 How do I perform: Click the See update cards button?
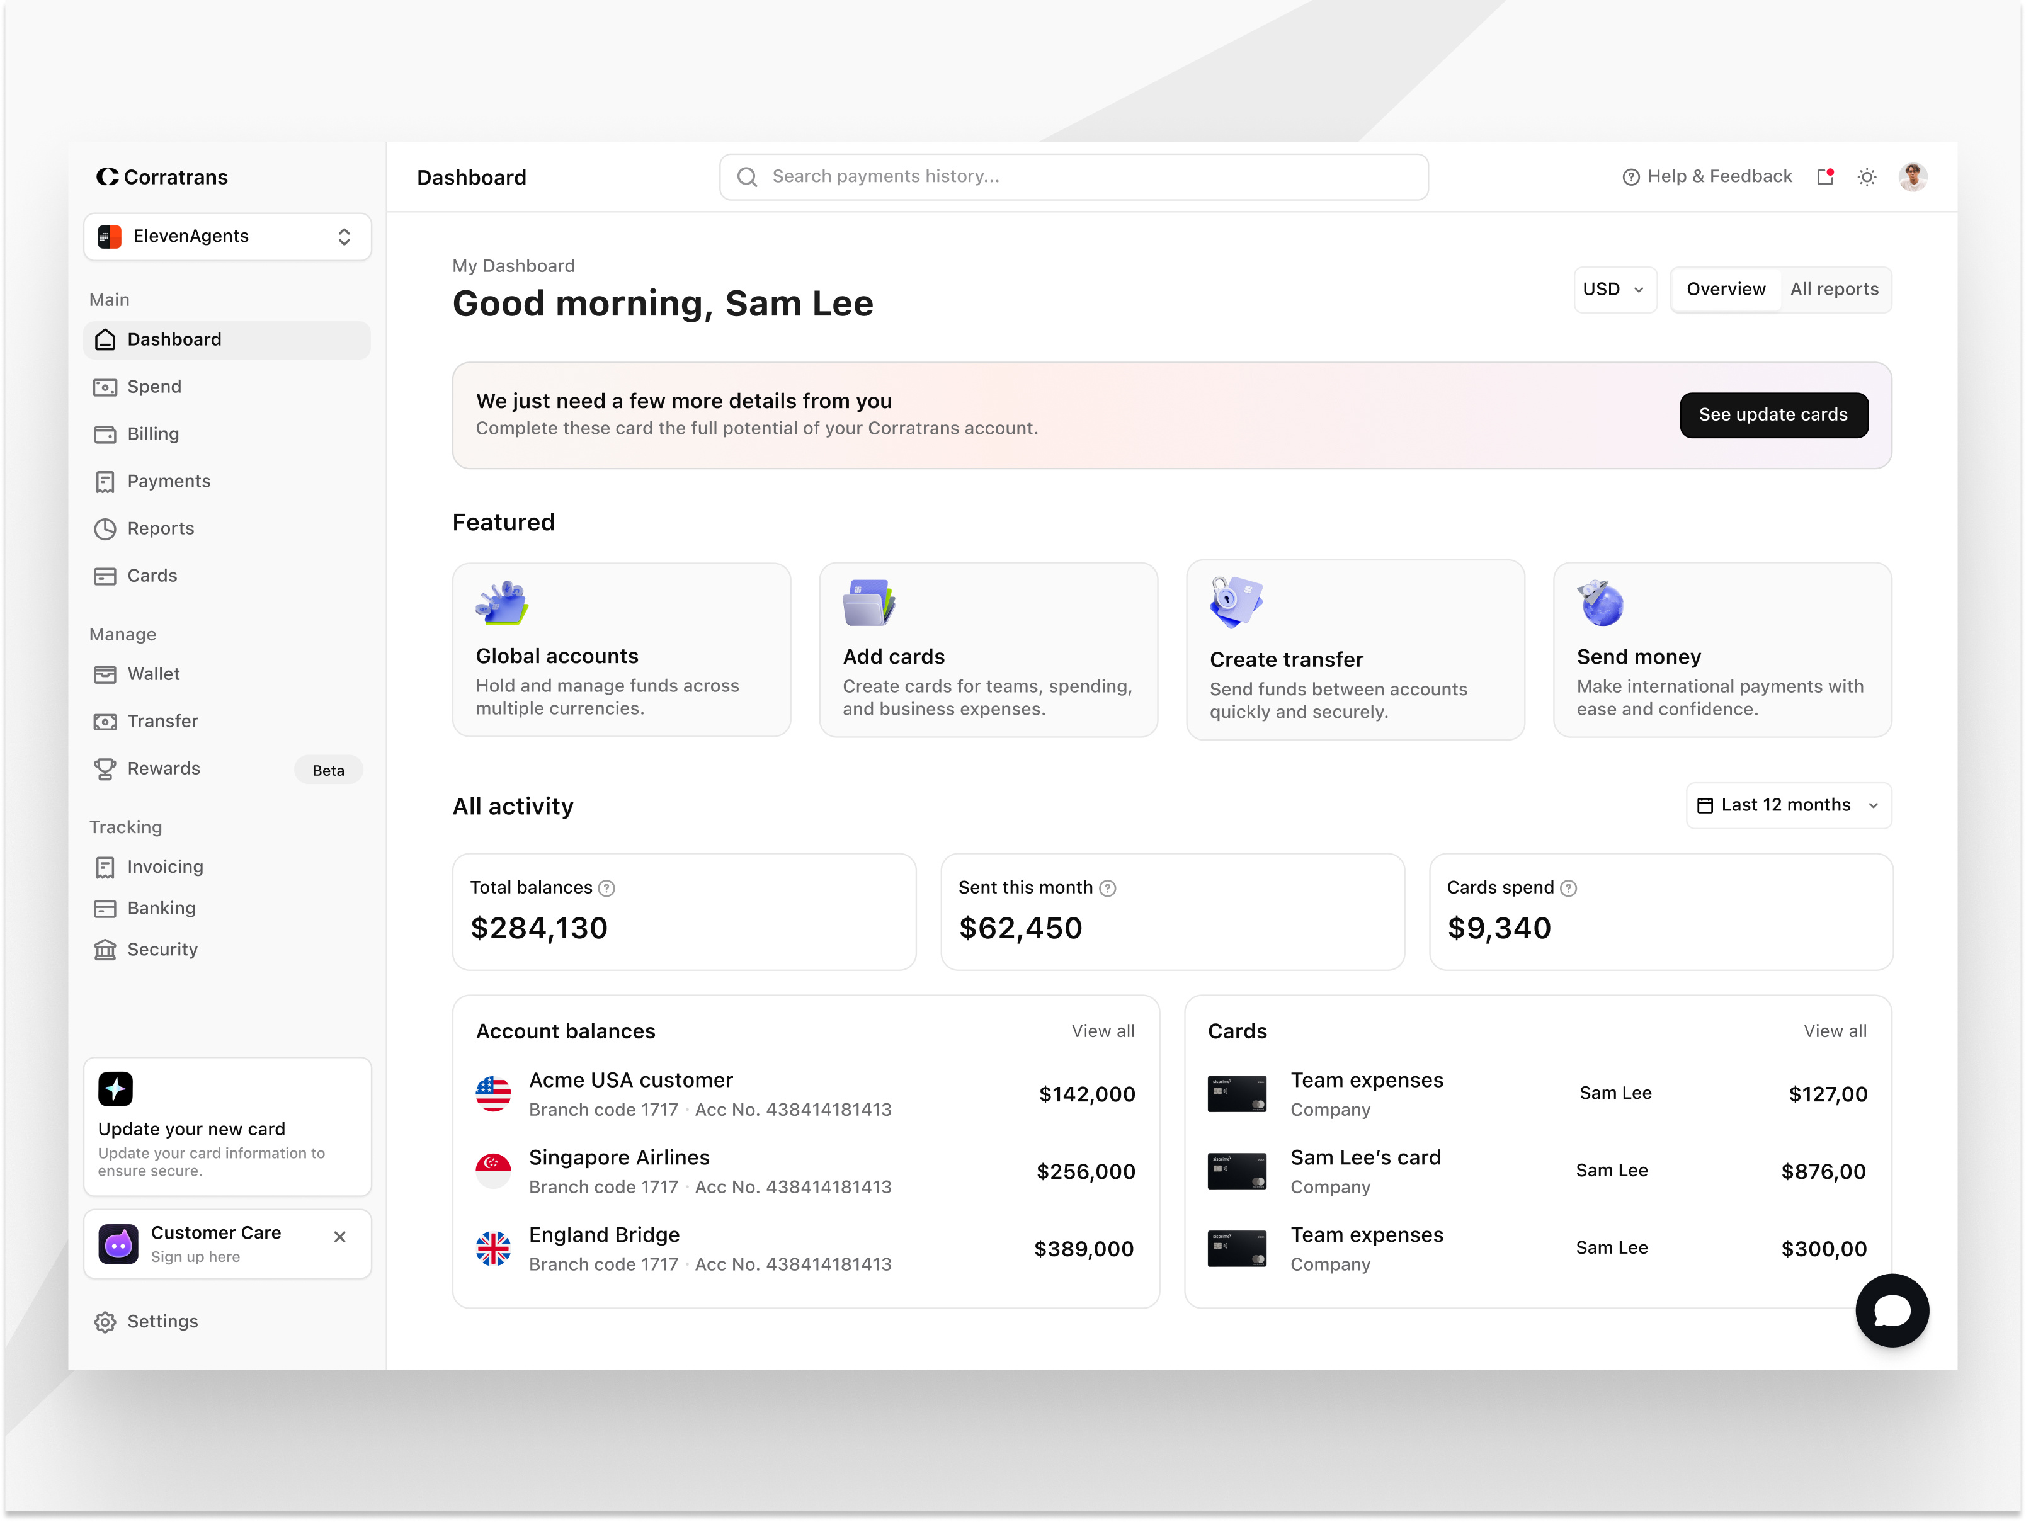tap(1773, 415)
